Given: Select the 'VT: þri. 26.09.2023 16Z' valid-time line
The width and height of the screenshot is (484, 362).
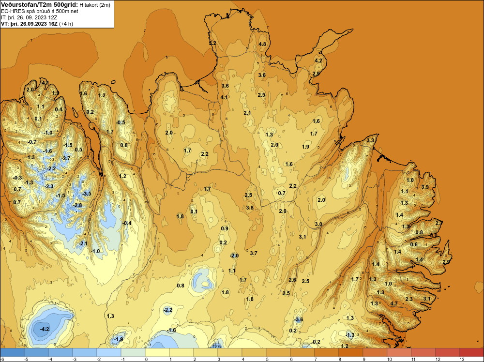Looking at the screenshot, I should pyautogui.click(x=30, y=24).
